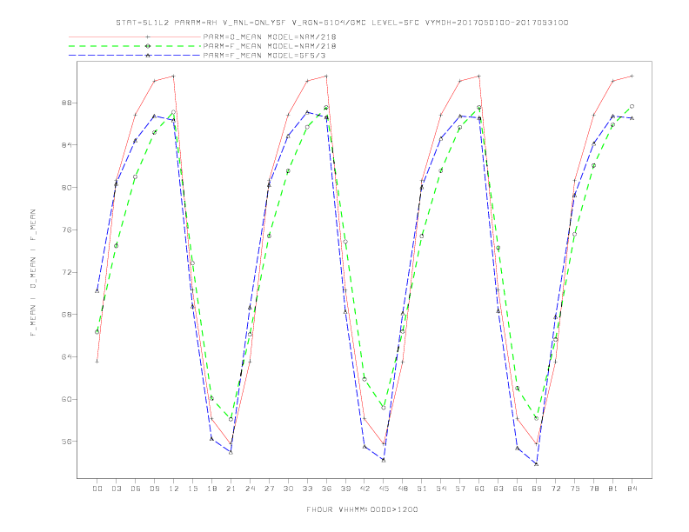Click y-axis tick value 88
This screenshot has width=689, height=532.
click(x=66, y=103)
